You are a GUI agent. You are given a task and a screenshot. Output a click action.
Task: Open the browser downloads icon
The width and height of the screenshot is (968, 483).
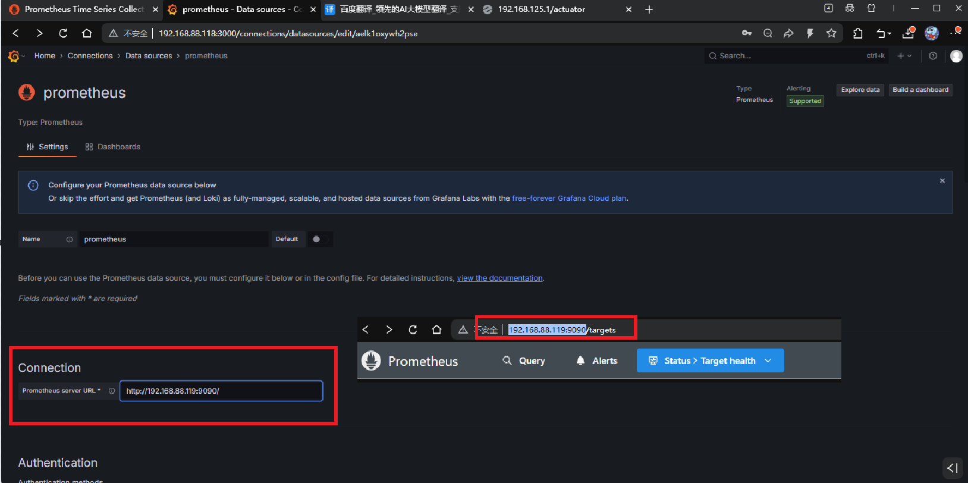point(909,33)
